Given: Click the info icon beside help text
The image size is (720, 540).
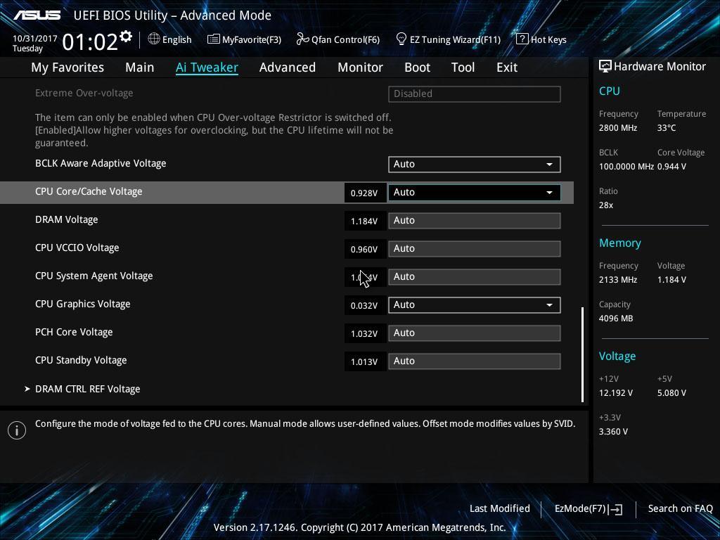Looking at the screenshot, I should tap(17, 430).
